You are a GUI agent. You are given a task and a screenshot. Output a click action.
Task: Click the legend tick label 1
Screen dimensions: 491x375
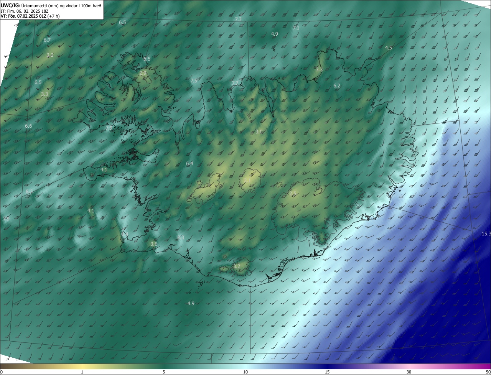[82, 372]
